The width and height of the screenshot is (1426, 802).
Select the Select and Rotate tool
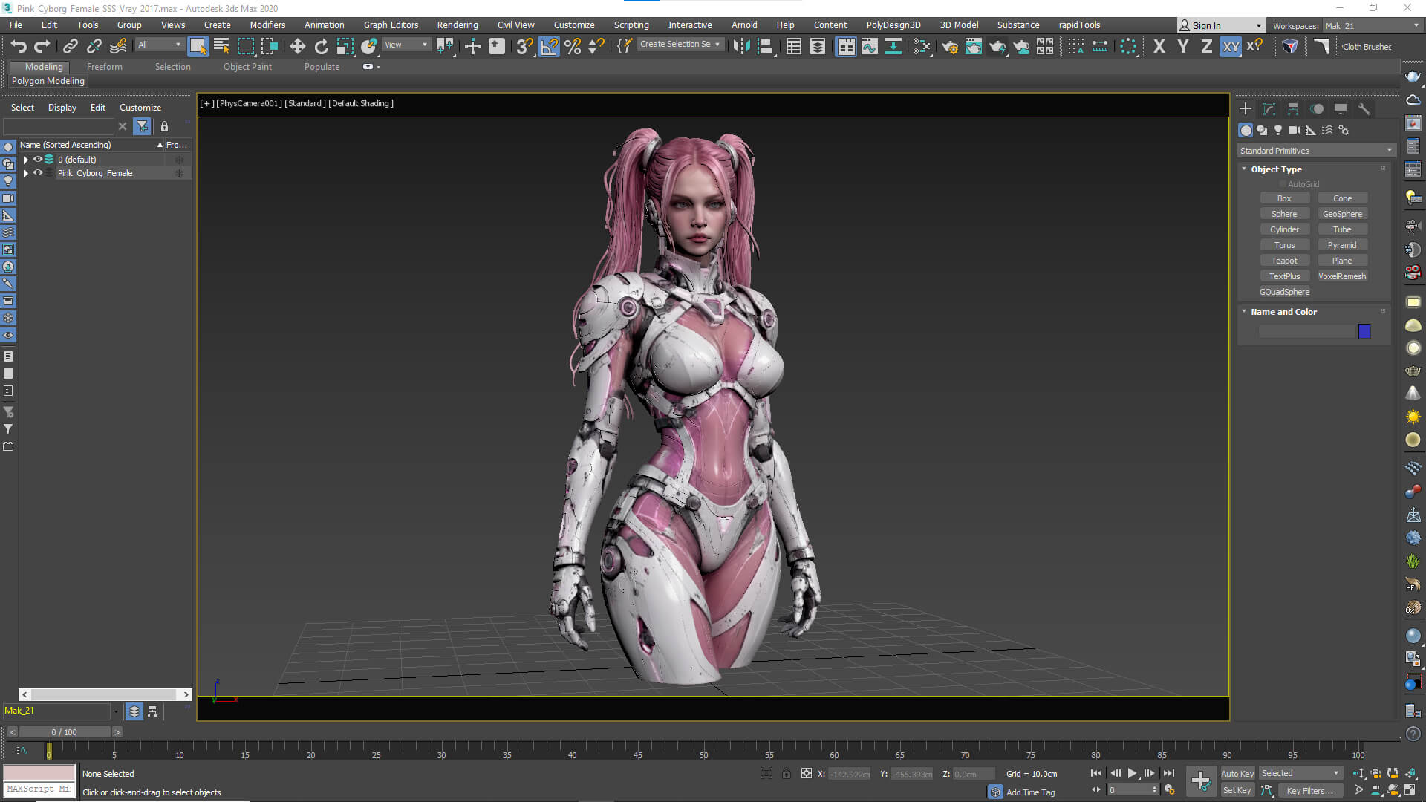321,47
